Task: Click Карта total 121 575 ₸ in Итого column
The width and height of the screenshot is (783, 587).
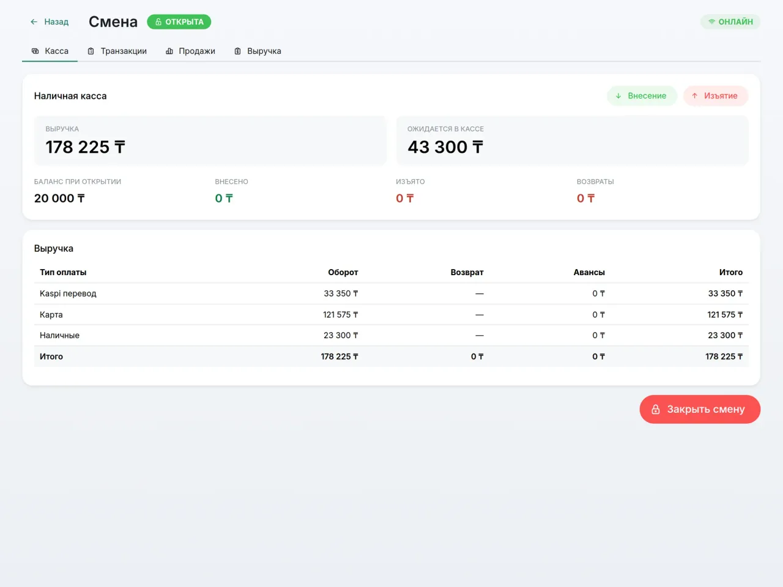Action: pos(725,315)
